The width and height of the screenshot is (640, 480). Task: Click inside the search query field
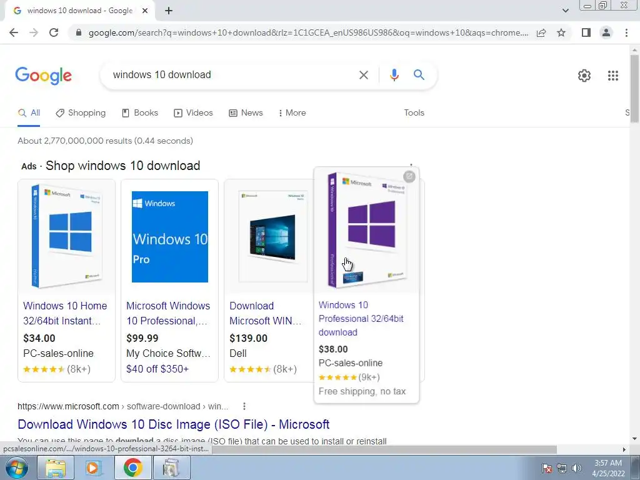(x=232, y=75)
